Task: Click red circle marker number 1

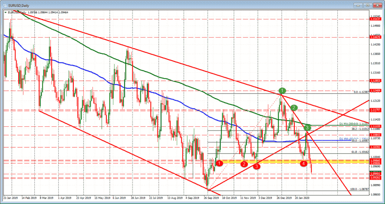Action: pyautogui.click(x=219, y=164)
